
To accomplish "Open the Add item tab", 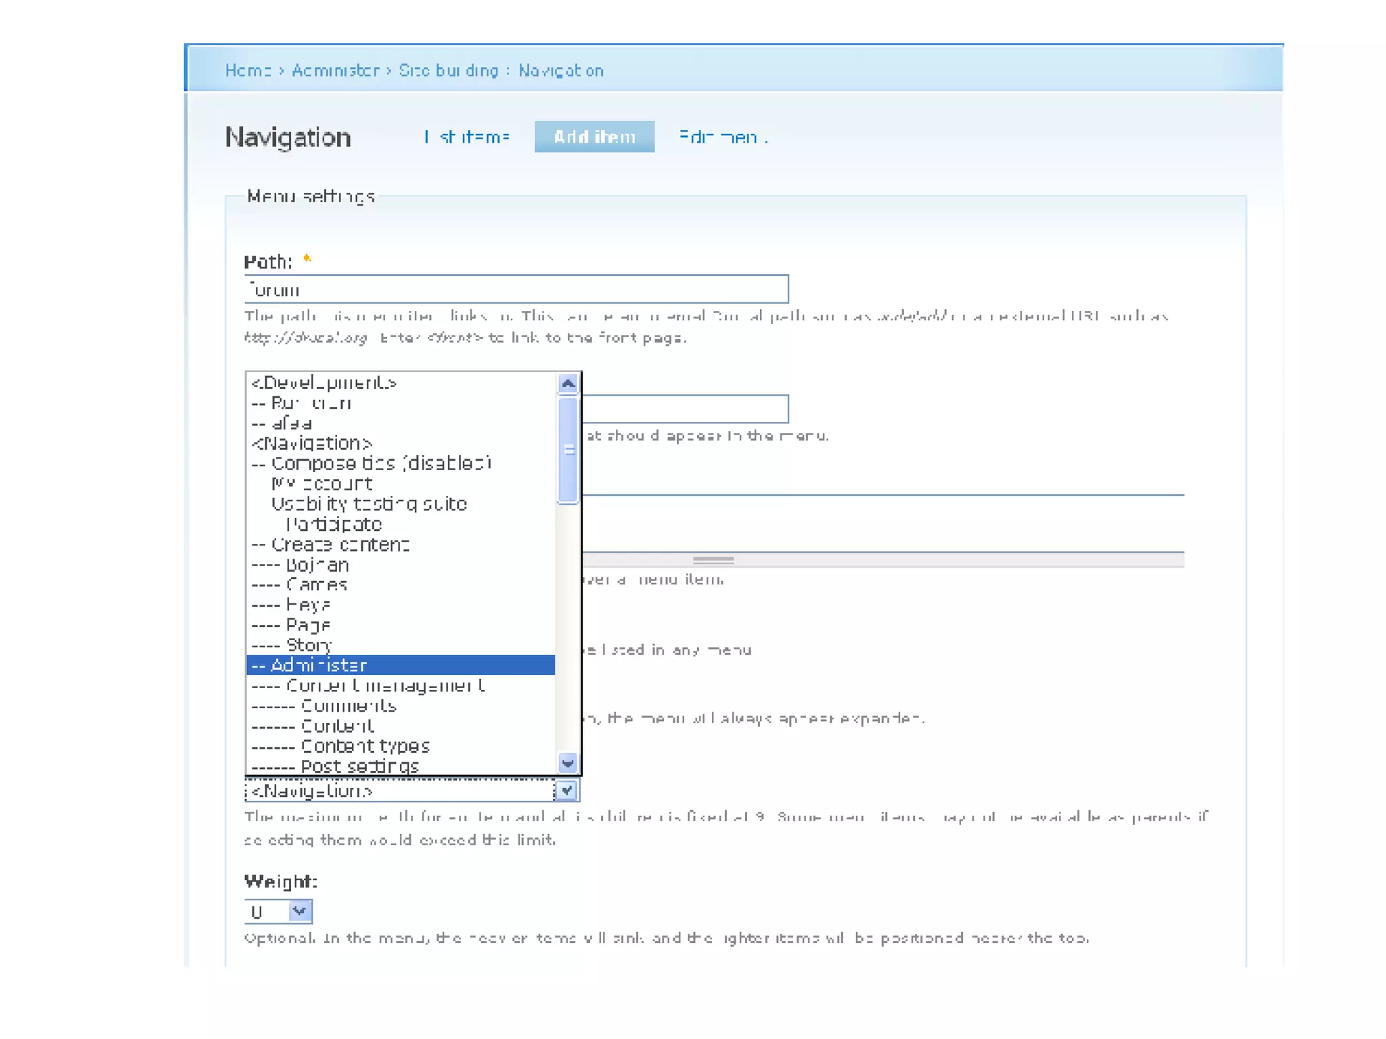I will (594, 137).
